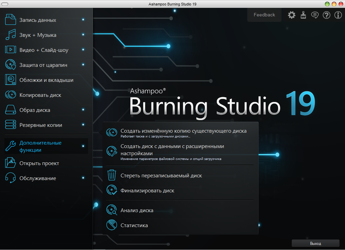Open the speech bubble news icon
This screenshot has height=250, width=345.
[315, 15]
